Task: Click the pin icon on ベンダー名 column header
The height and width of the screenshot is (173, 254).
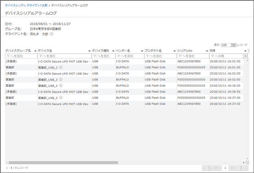Action: [141, 51]
